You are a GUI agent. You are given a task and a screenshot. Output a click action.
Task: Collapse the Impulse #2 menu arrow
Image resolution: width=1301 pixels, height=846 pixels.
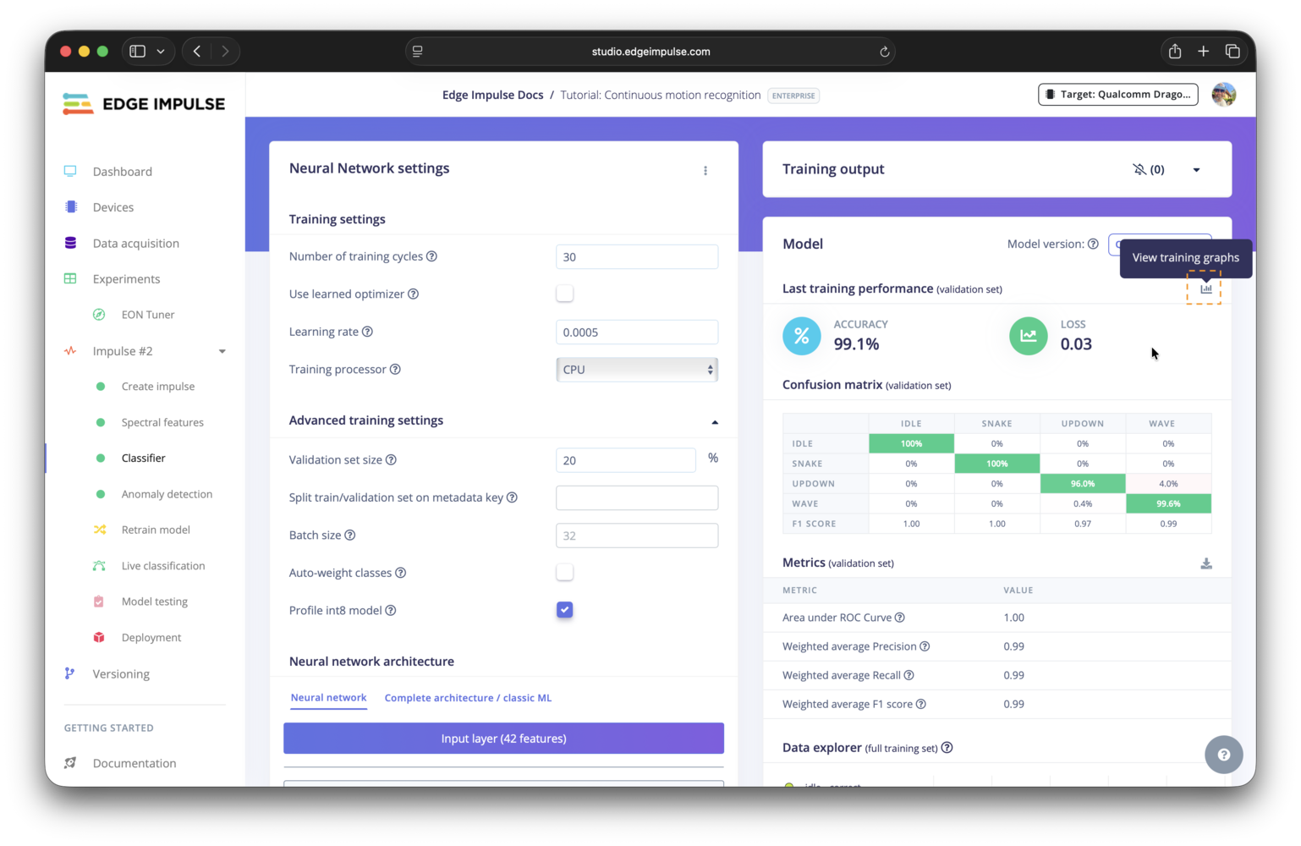(x=222, y=351)
